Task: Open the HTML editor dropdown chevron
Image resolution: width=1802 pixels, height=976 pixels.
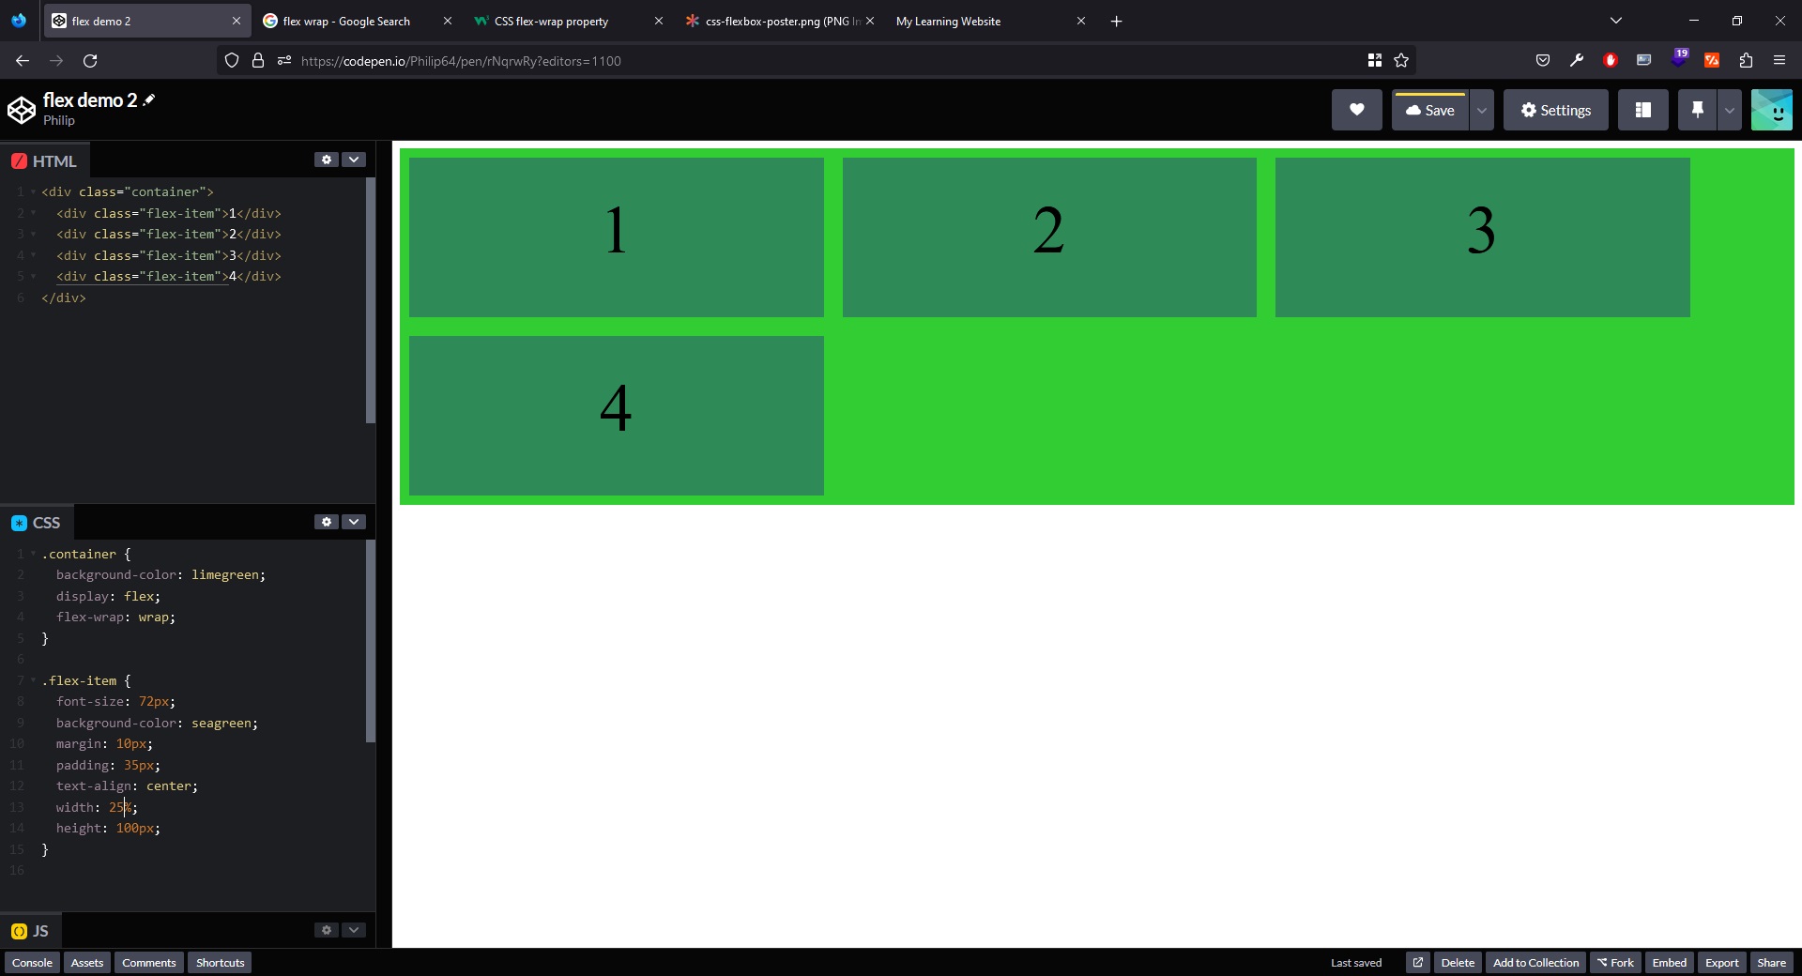Action: (354, 160)
